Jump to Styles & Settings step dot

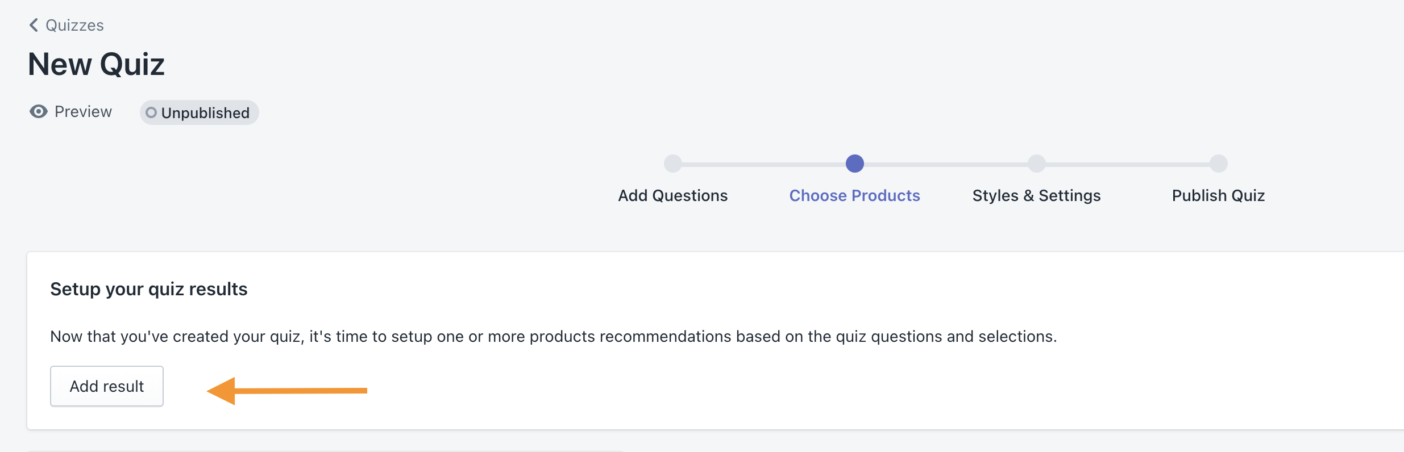coord(1036,164)
